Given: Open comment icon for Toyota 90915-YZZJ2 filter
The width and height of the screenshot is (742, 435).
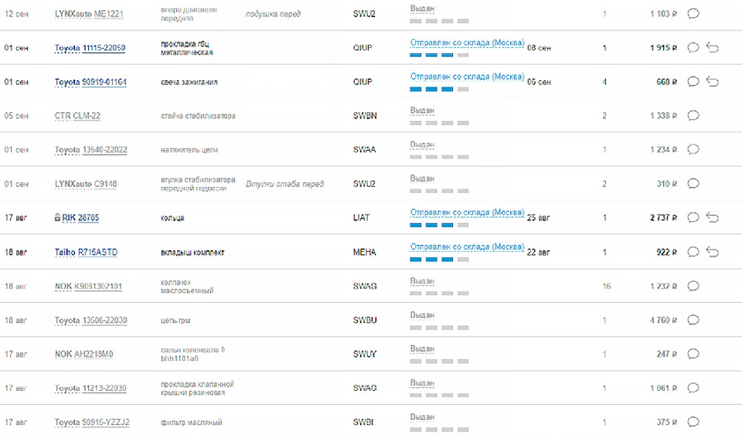Looking at the screenshot, I should (x=693, y=422).
